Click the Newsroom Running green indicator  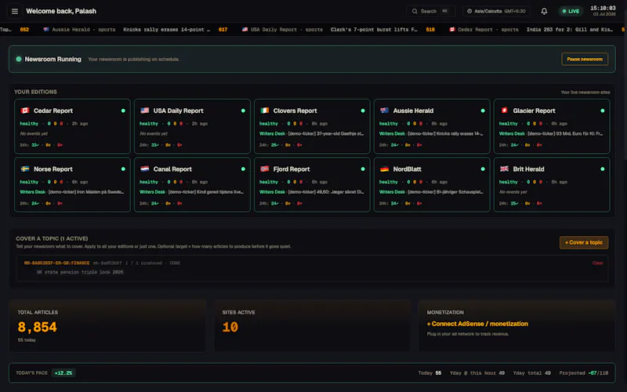[x=18, y=60]
